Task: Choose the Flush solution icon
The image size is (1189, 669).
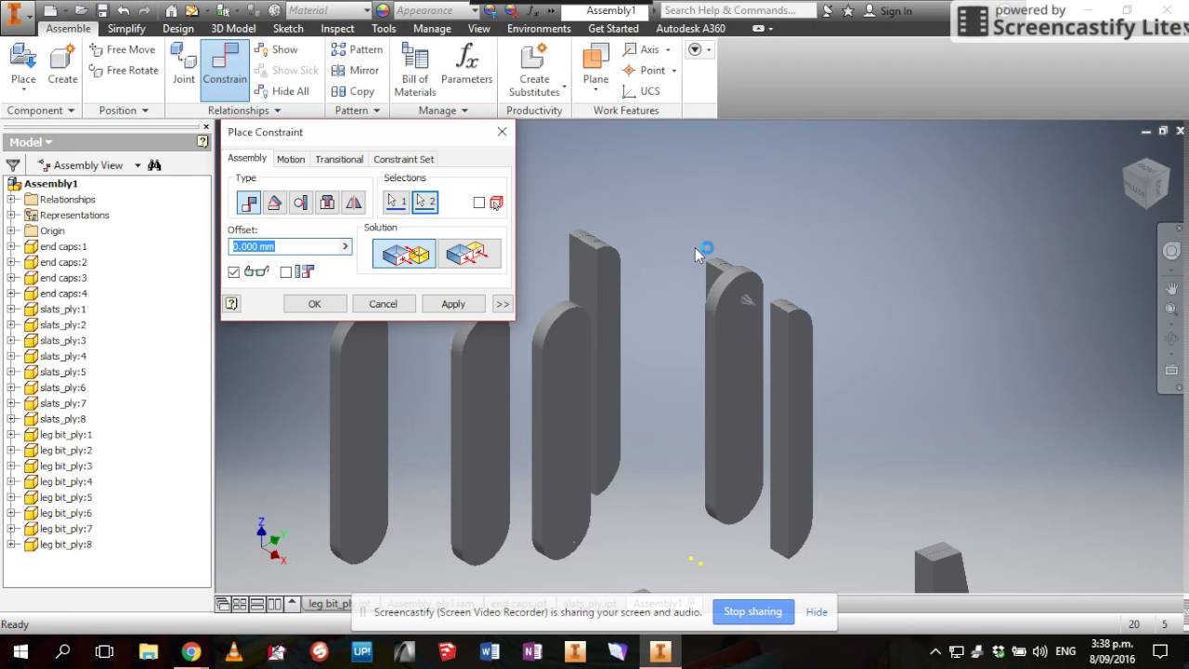Action: [x=469, y=253]
